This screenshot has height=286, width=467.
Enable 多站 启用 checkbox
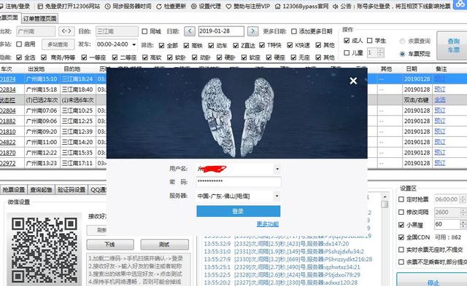[x=19, y=44]
